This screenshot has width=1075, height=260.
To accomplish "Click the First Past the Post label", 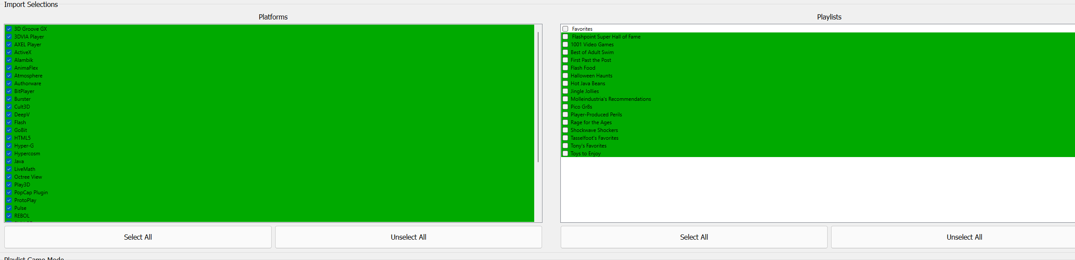I will pyautogui.click(x=591, y=60).
